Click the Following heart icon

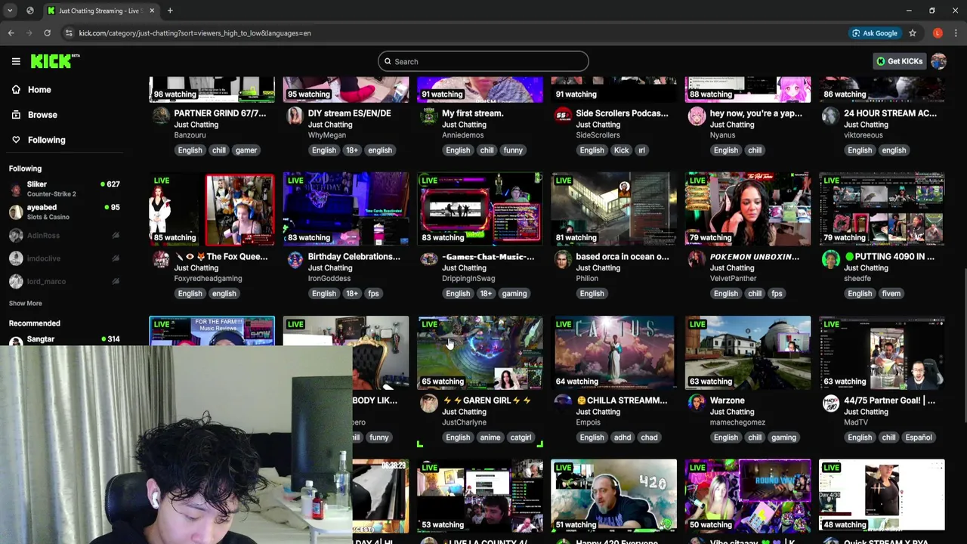[x=16, y=140]
